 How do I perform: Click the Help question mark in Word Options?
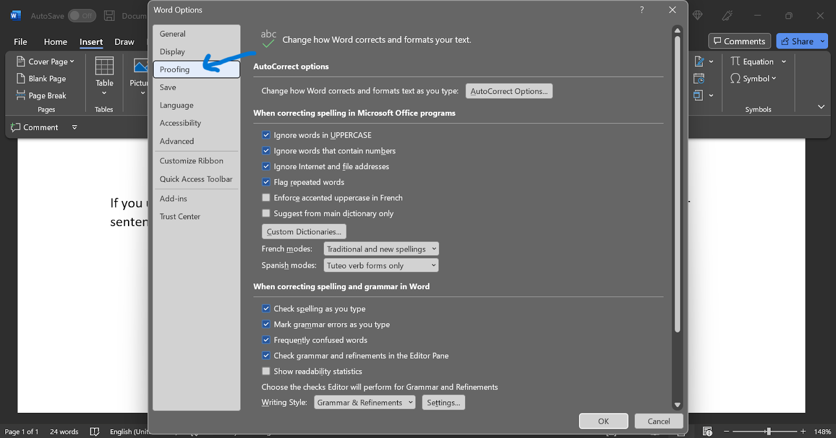(x=642, y=10)
